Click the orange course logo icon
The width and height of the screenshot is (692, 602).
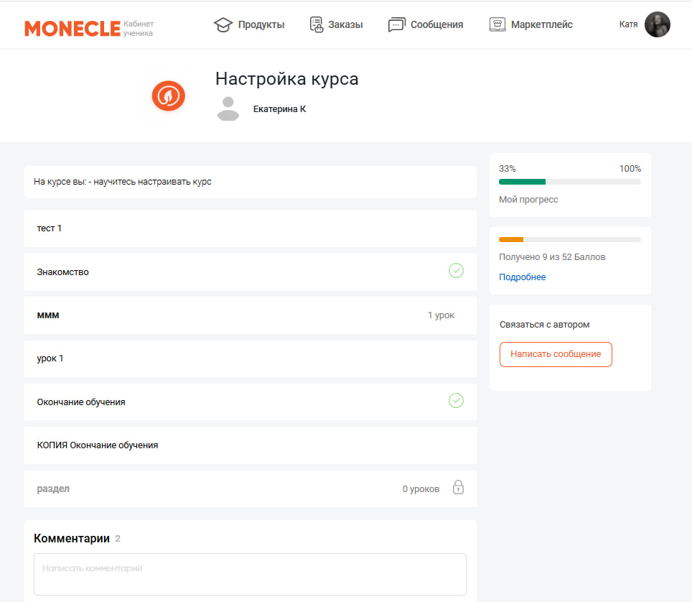click(169, 96)
